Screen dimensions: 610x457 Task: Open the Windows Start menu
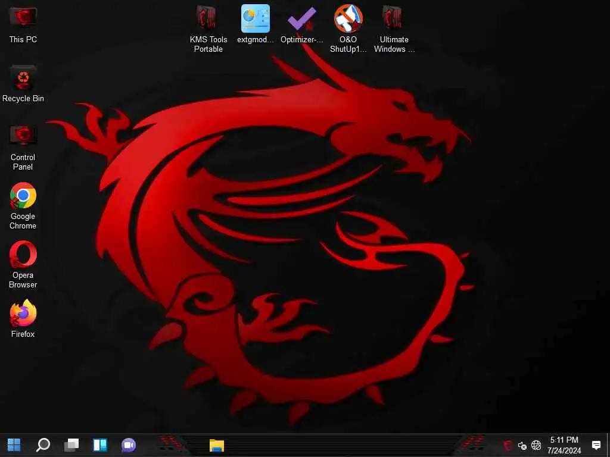(14, 445)
